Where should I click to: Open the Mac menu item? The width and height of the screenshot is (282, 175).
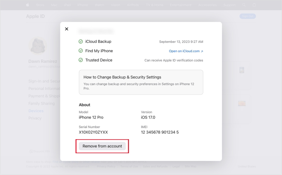(x=54, y=5)
